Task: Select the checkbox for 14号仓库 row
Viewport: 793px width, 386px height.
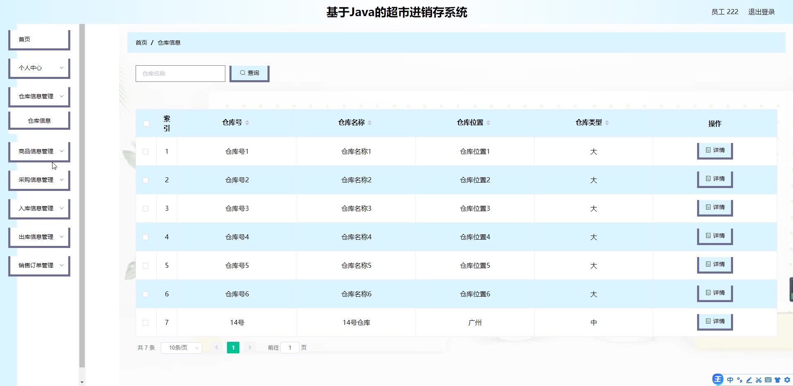Action: point(146,323)
